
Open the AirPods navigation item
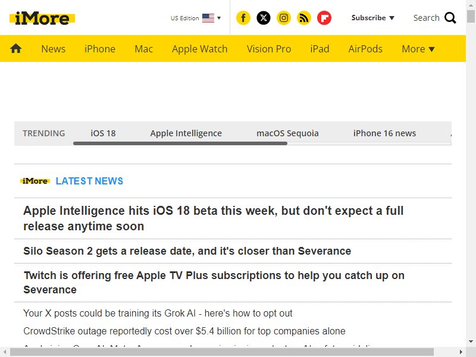point(365,49)
